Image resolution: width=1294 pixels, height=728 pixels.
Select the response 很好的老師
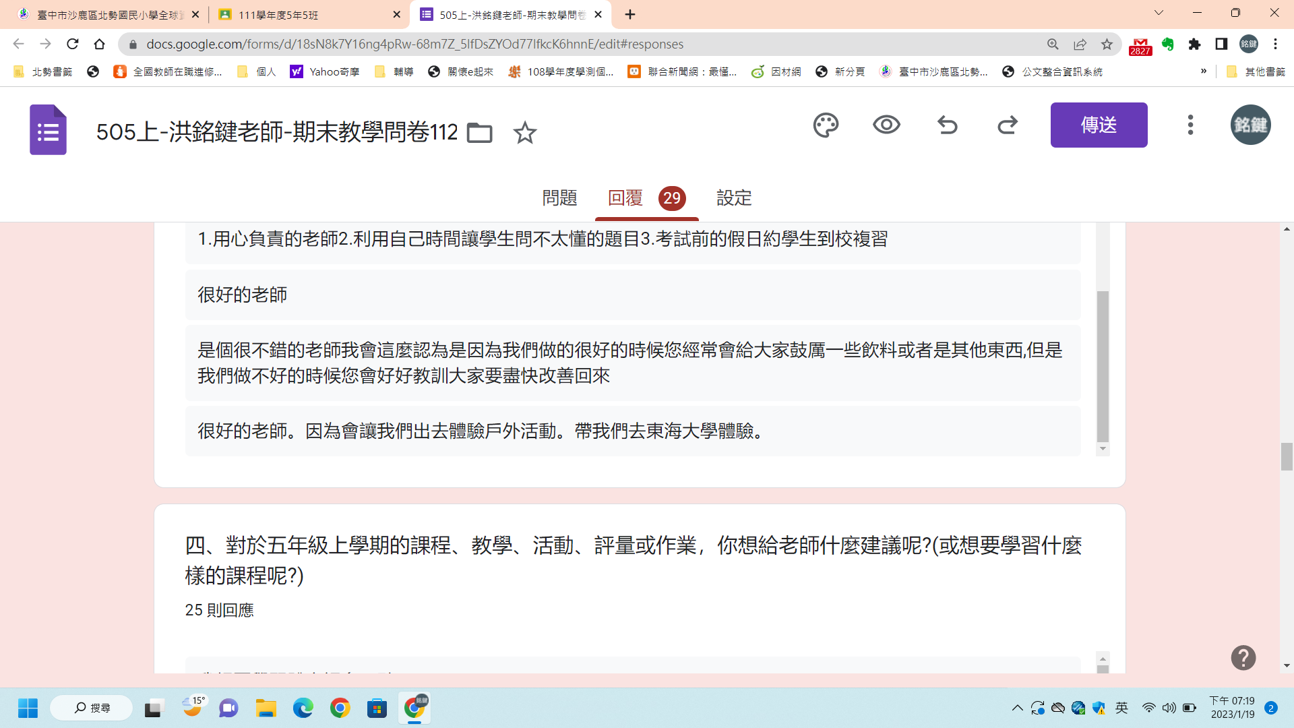click(633, 295)
